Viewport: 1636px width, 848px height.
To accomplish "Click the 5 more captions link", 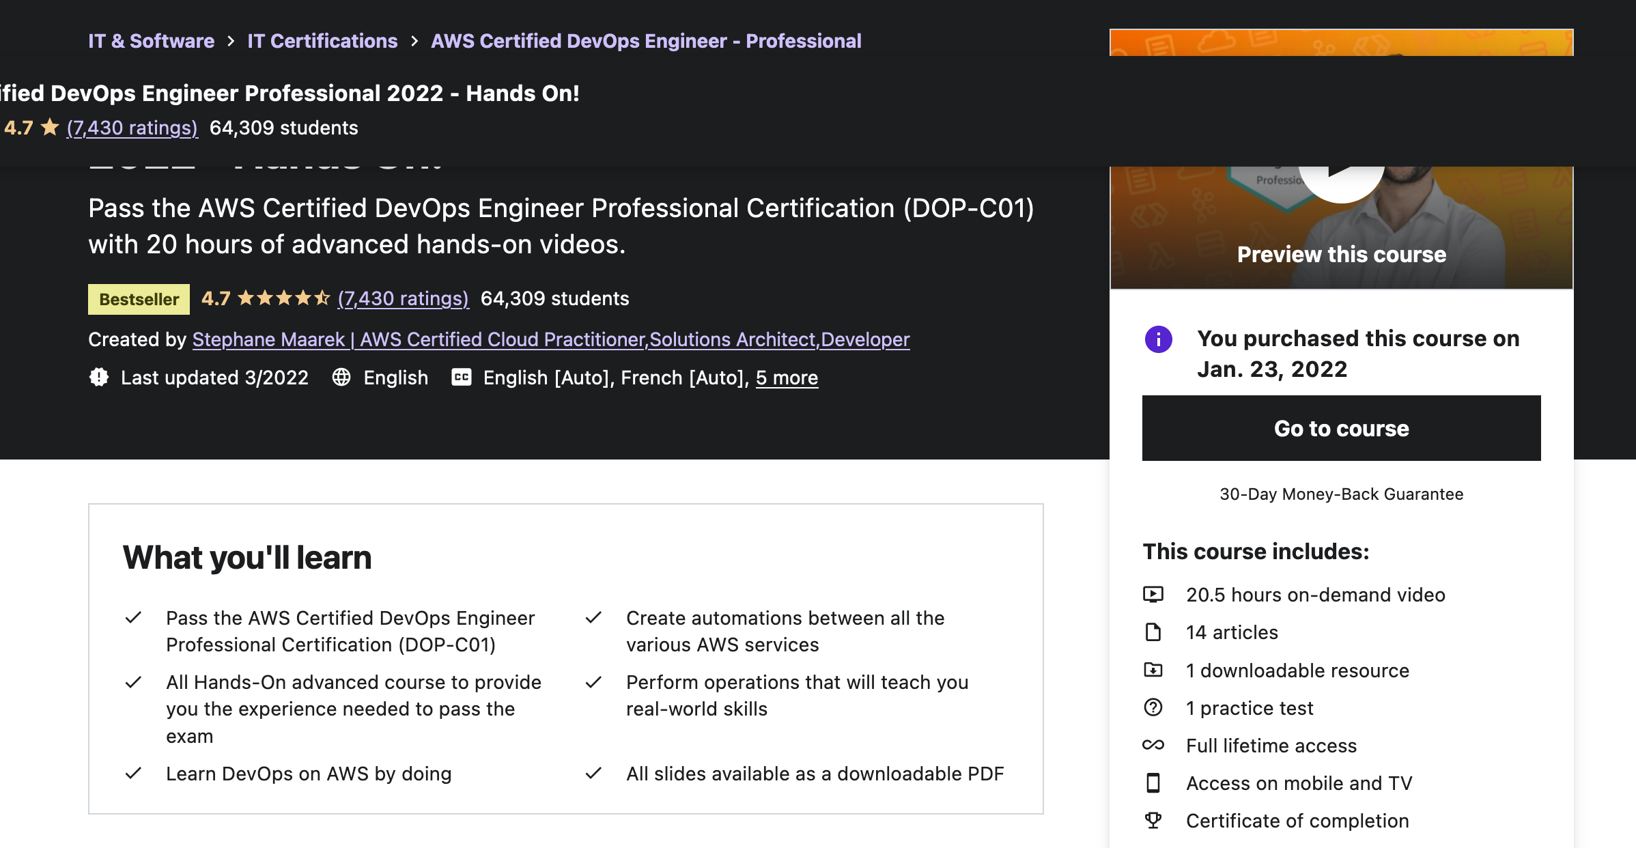I will tap(787, 378).
